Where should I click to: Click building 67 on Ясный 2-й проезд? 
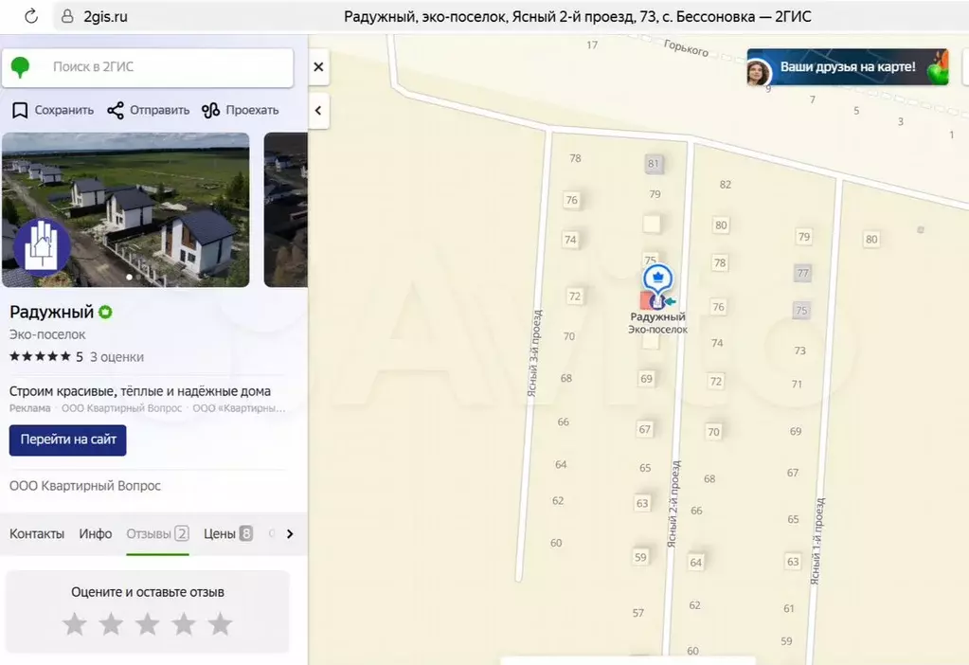pos(644,429)
